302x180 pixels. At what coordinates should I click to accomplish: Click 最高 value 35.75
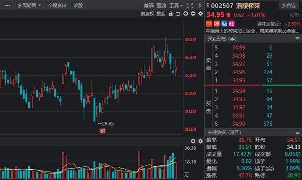pos(245,140)
